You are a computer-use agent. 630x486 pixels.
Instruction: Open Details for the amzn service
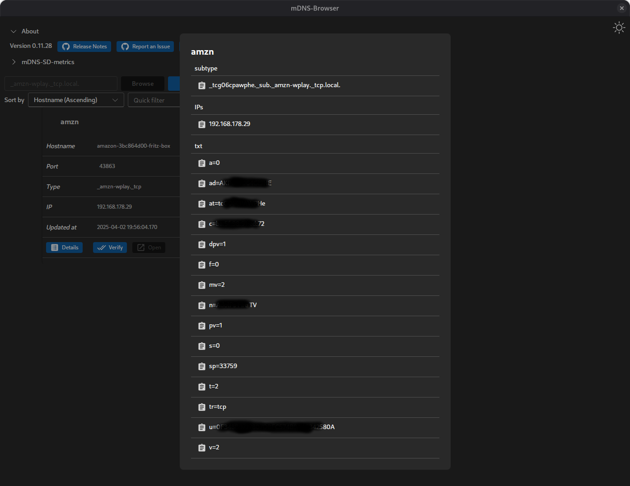65,248
